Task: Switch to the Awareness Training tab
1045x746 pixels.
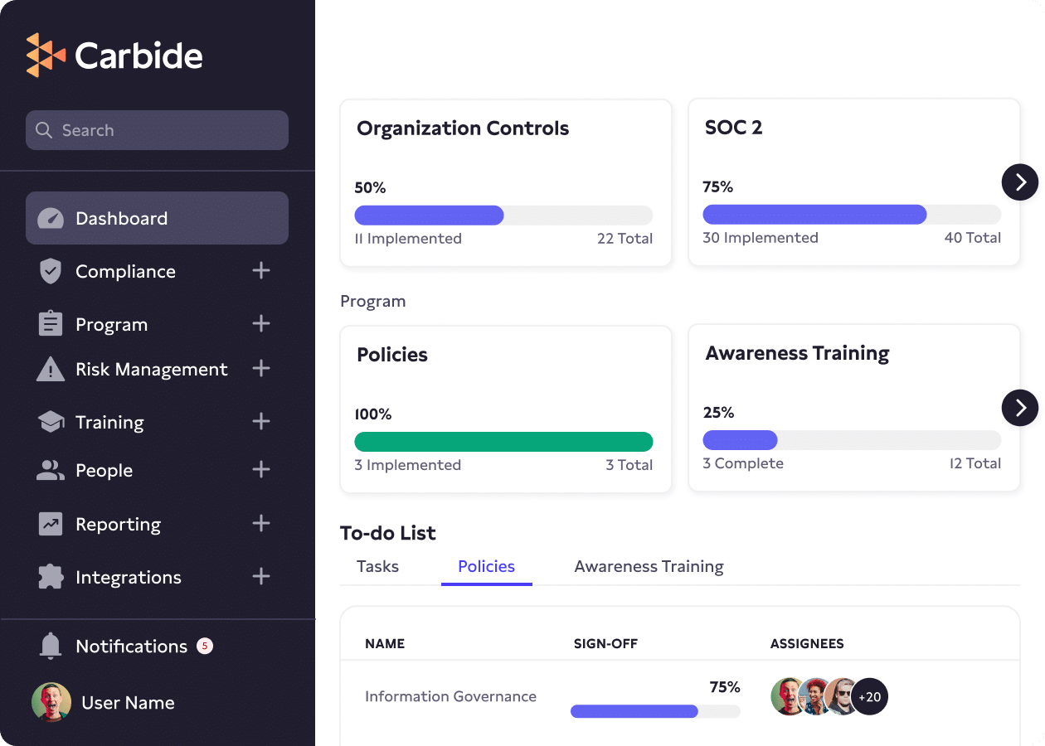Action: [x=649, y=566]
